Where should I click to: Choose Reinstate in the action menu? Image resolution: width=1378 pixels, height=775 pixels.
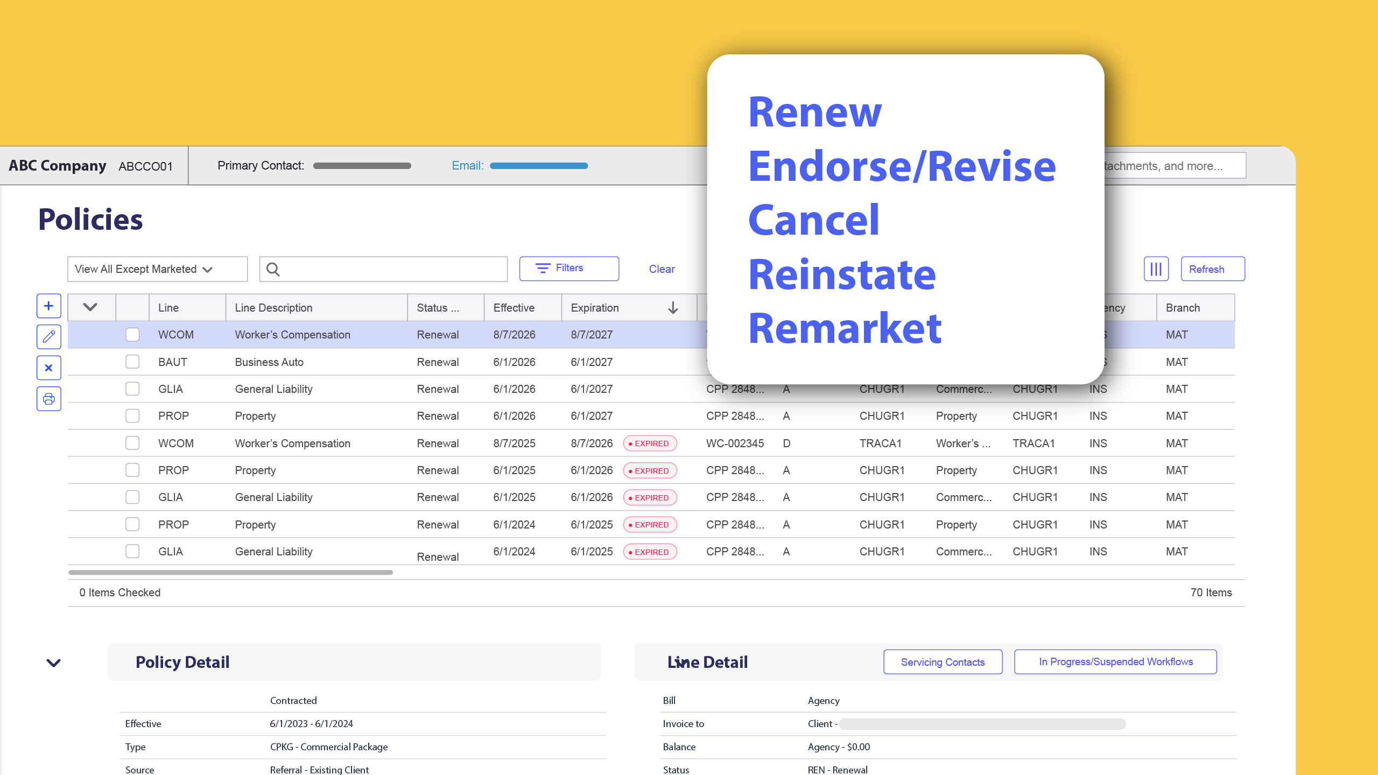point(842,274)
